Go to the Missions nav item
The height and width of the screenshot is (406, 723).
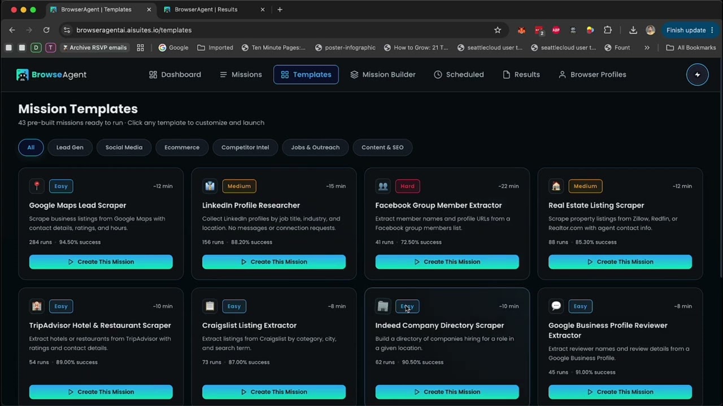(241, 74)
